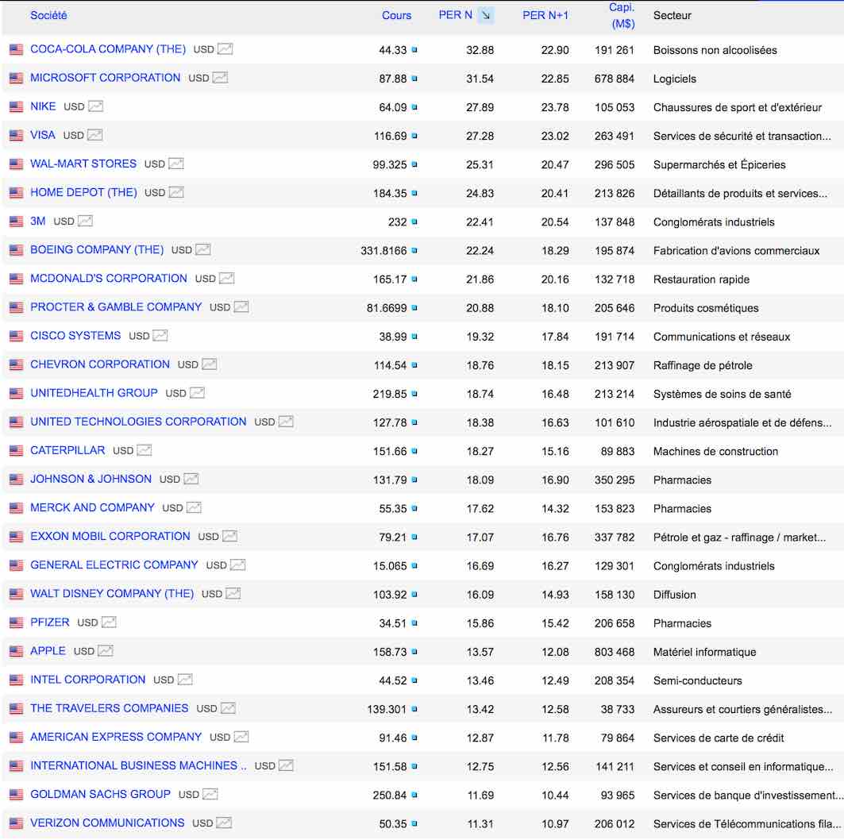
Task: Click United Technologies chart icon
Action: coord(286,422)
